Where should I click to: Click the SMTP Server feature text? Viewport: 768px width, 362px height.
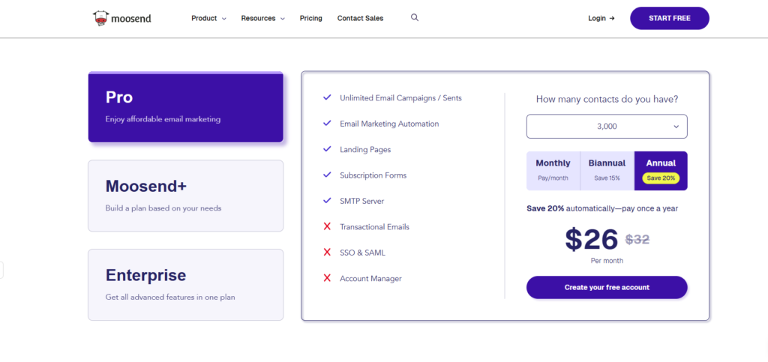[362, 201]
